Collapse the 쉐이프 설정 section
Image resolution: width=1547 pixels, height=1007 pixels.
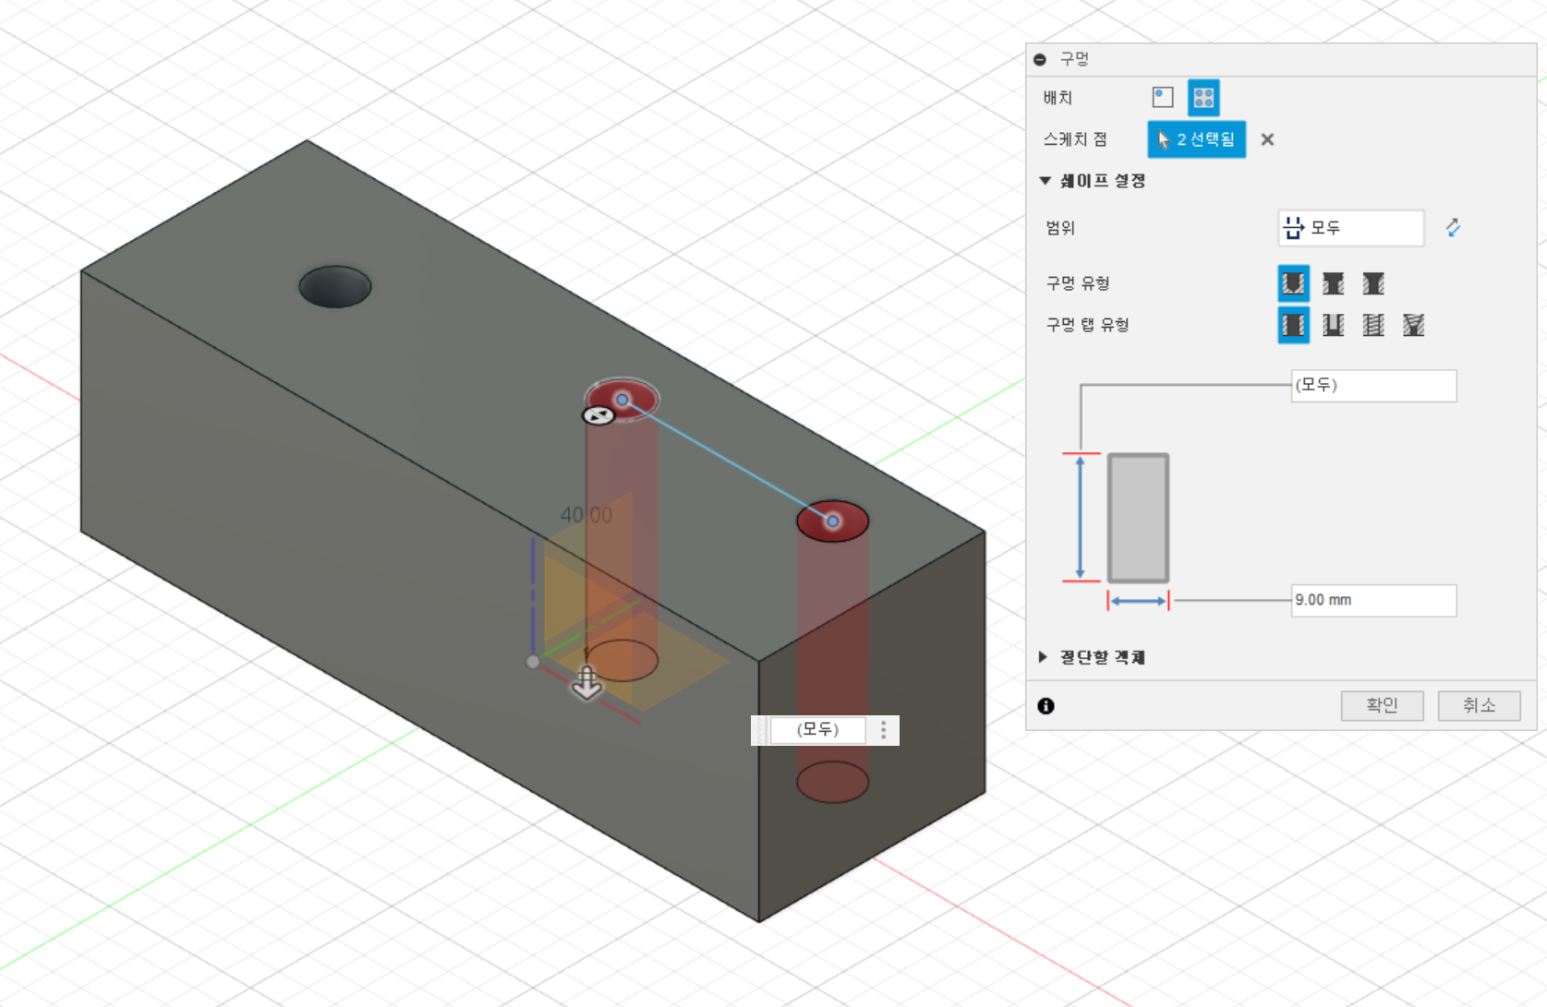(x=1045, y=181)
